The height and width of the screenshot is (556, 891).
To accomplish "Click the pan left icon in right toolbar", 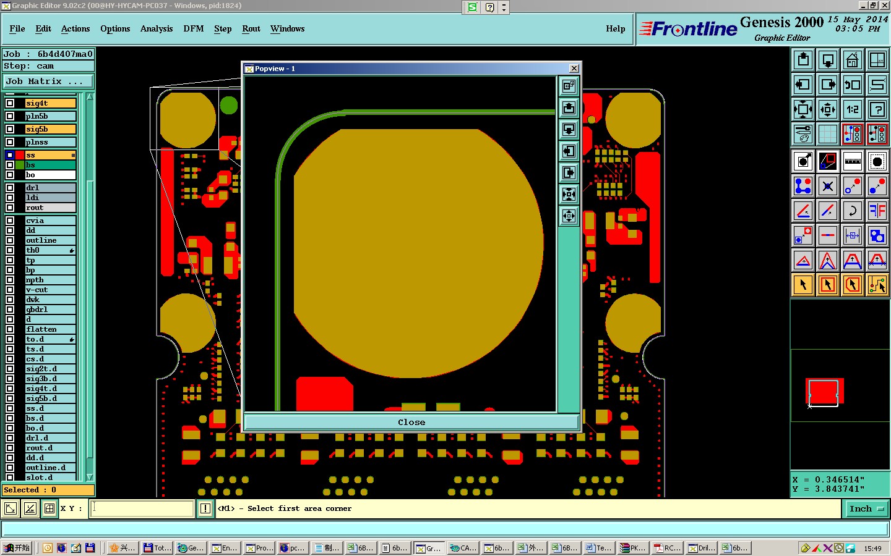I will click(803, 85).
